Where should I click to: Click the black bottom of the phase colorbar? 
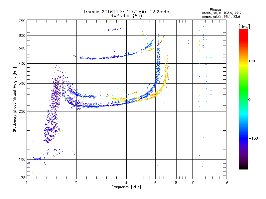[243, 167]
